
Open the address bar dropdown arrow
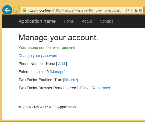pos(132,10)
